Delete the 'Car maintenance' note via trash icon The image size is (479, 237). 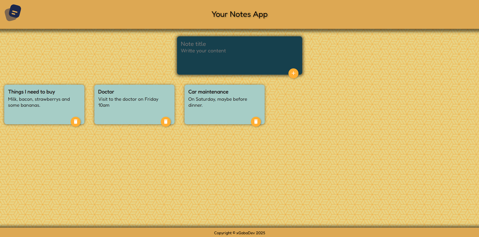pos(256,122)
